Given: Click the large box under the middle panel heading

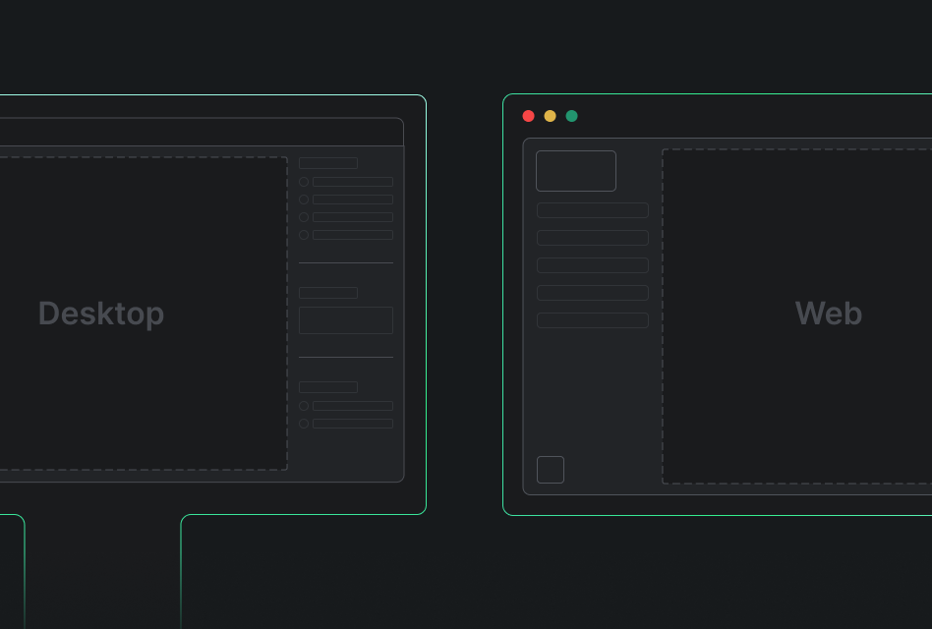Looking at the screenshot, I should 346,319.
